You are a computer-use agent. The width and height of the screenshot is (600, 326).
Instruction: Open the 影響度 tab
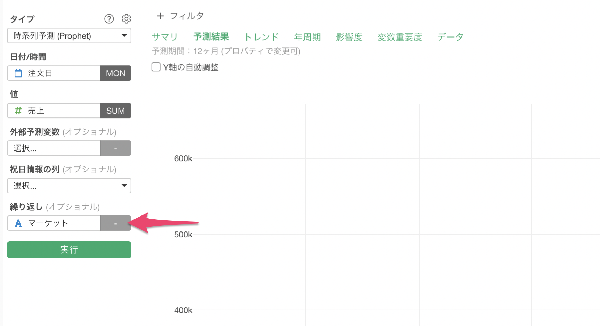[349, 37]
